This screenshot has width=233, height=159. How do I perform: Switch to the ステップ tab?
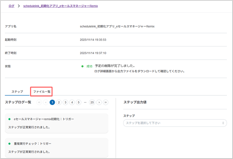coord(17,92)
